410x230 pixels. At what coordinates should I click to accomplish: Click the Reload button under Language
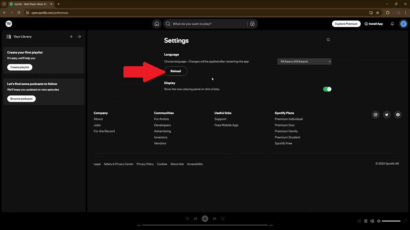tap(175, 71)
